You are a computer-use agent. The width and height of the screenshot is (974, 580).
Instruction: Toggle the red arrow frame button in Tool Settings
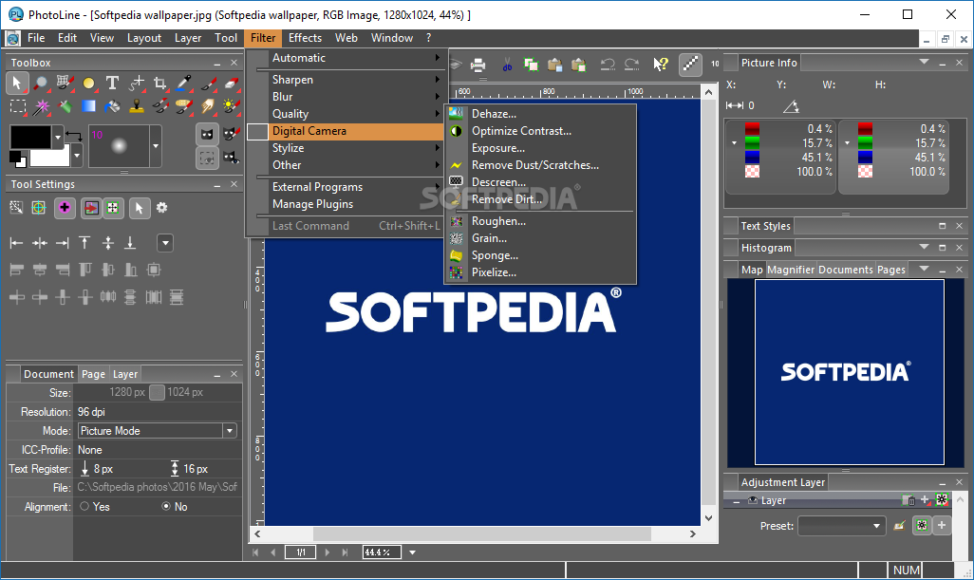(91, 208)
